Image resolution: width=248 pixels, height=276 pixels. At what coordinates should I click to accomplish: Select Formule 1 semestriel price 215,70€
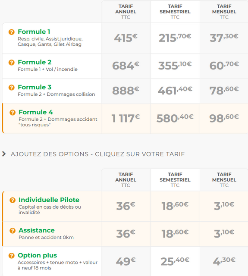(175, 38)
